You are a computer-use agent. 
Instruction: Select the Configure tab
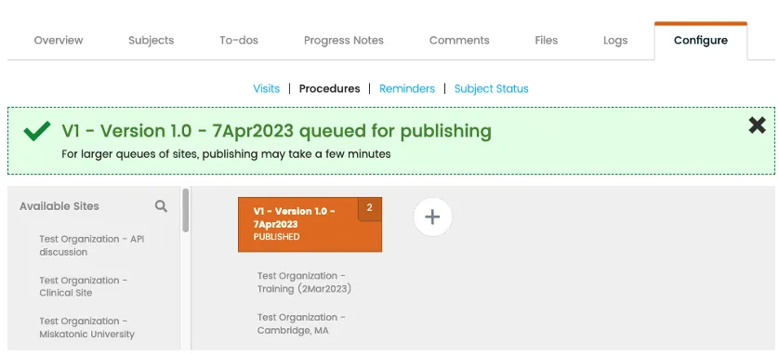(701, 40)
